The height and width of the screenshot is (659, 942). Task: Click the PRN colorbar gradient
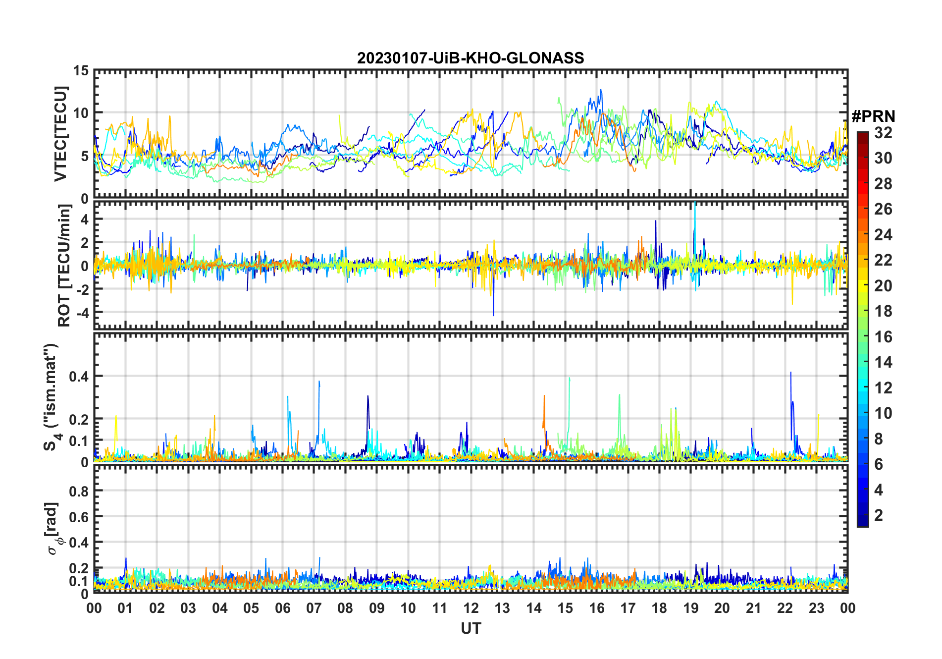pyautogui.click(x=862, y=329)
